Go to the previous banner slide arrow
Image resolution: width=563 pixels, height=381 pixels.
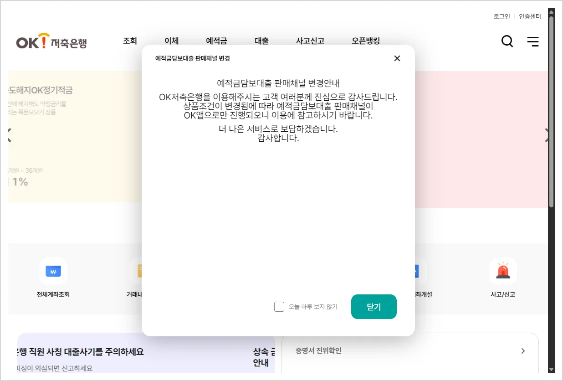pyautogui.click(x=9, y=135)
